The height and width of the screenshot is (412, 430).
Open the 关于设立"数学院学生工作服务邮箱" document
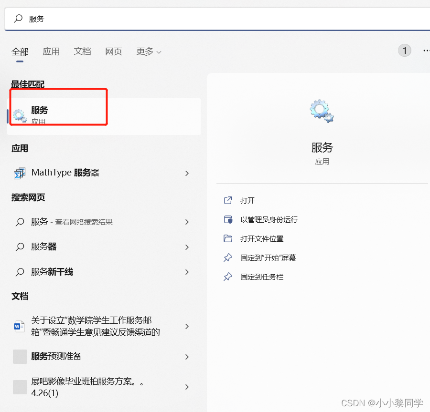95,326
